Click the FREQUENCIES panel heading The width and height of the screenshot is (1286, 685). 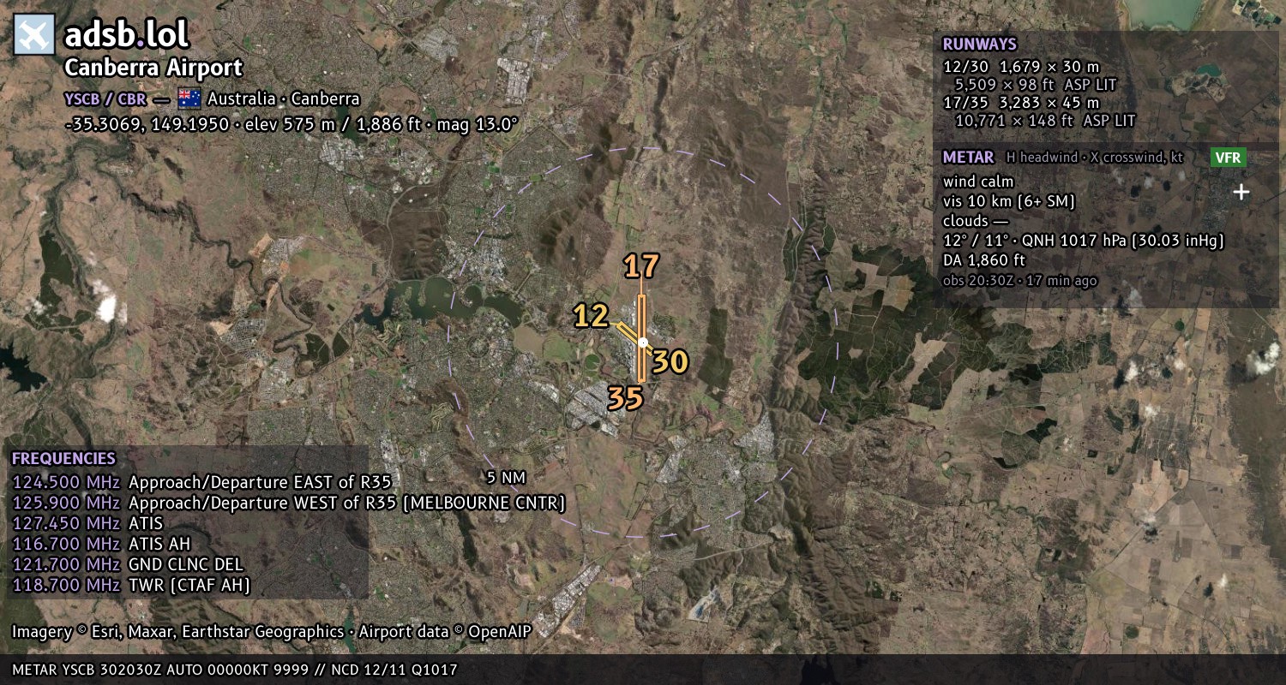[x=63, y=458]
